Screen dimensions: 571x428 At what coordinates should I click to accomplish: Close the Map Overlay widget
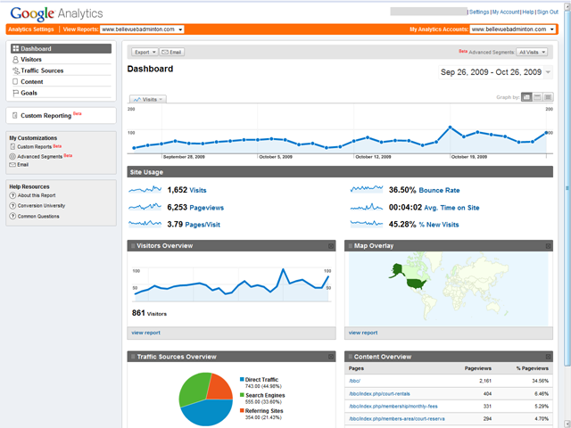548,246
